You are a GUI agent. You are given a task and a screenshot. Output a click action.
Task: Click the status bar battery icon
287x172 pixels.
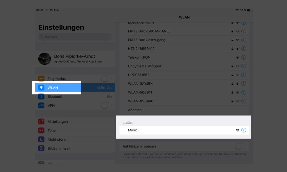point(249,10)
